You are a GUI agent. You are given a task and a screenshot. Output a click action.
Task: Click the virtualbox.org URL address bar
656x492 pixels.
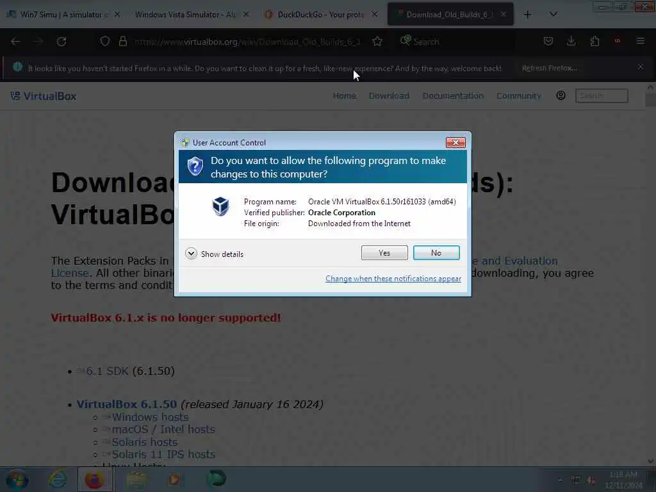(x=247, y=42)
